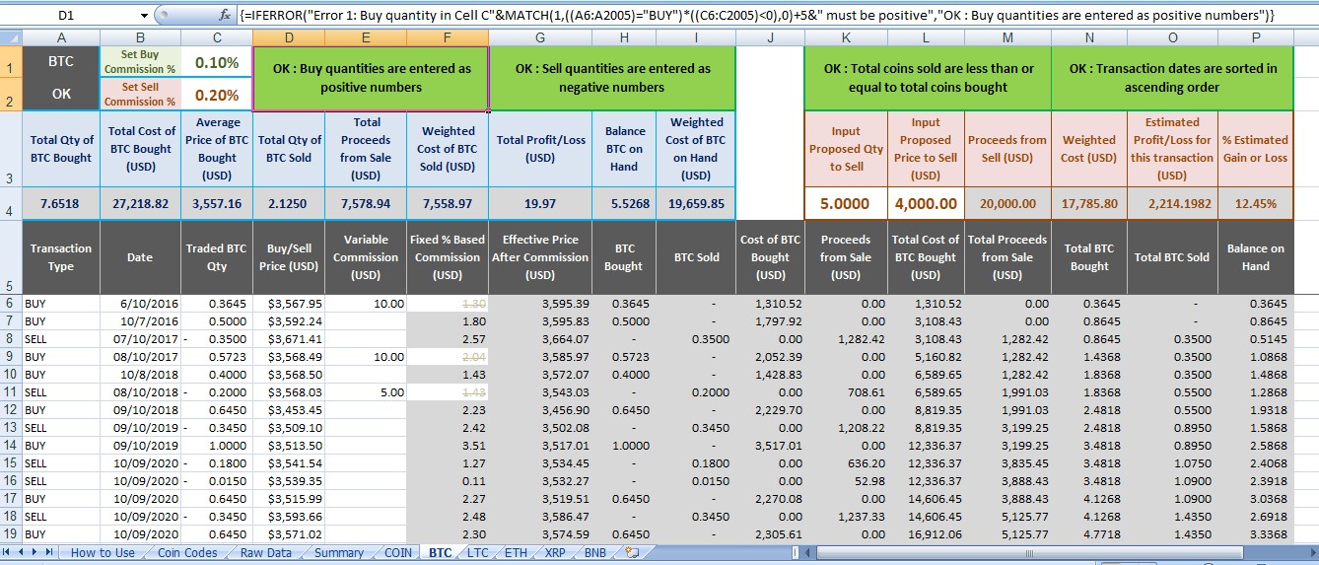Select row 6 header
The height and width of the screenshot is (565, 1319).
tap(11, 304)
